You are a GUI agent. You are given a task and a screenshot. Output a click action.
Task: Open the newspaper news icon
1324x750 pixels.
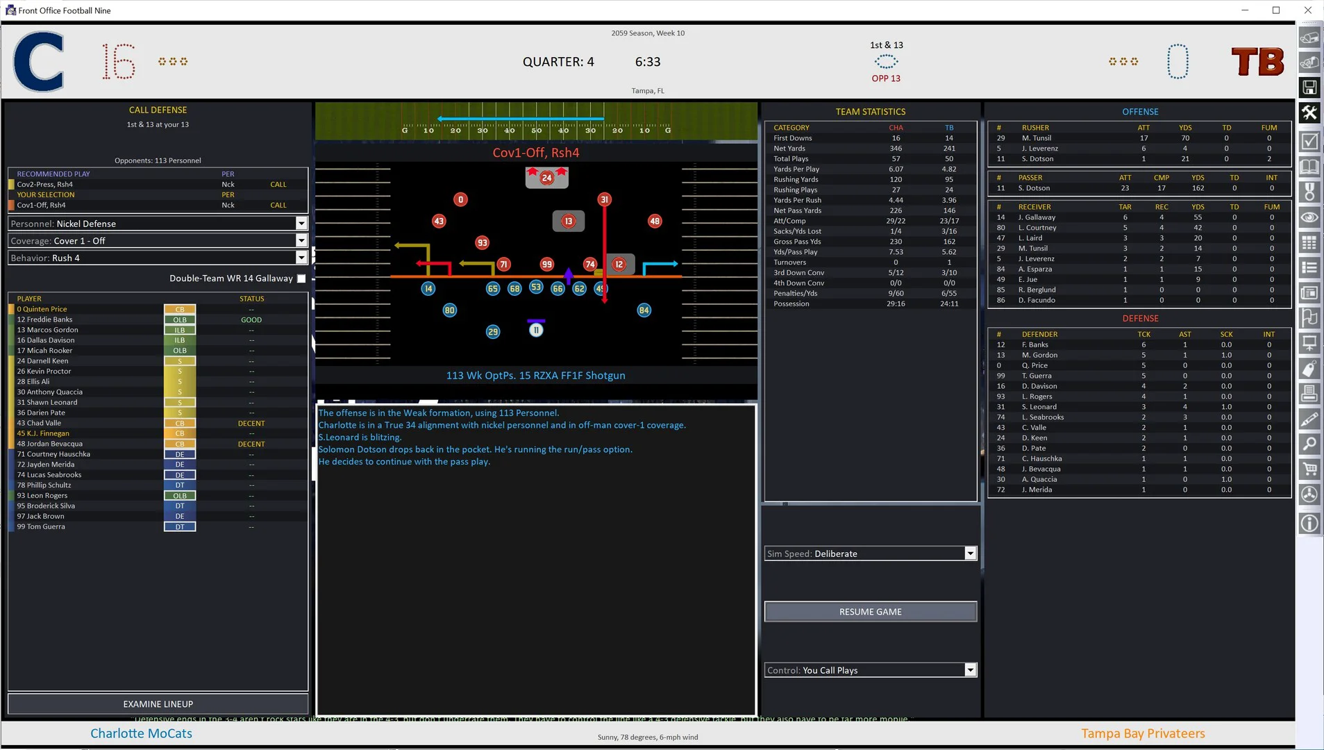[1311, 292]
